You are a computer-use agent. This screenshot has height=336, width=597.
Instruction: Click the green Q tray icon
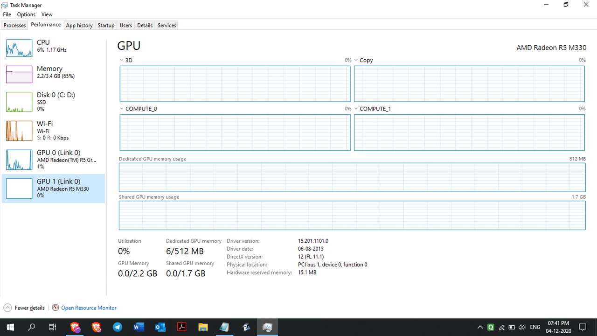[491, 327]
